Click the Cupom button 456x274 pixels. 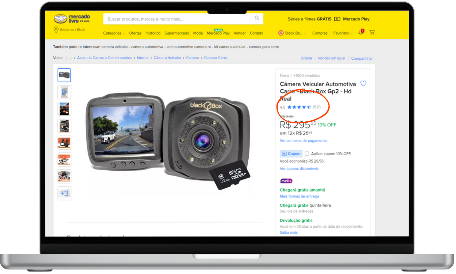tap(291, 154)
